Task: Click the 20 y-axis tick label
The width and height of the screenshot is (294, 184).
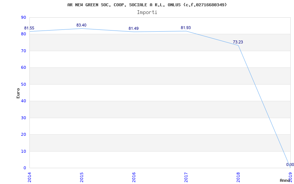Action: (24, 135)
